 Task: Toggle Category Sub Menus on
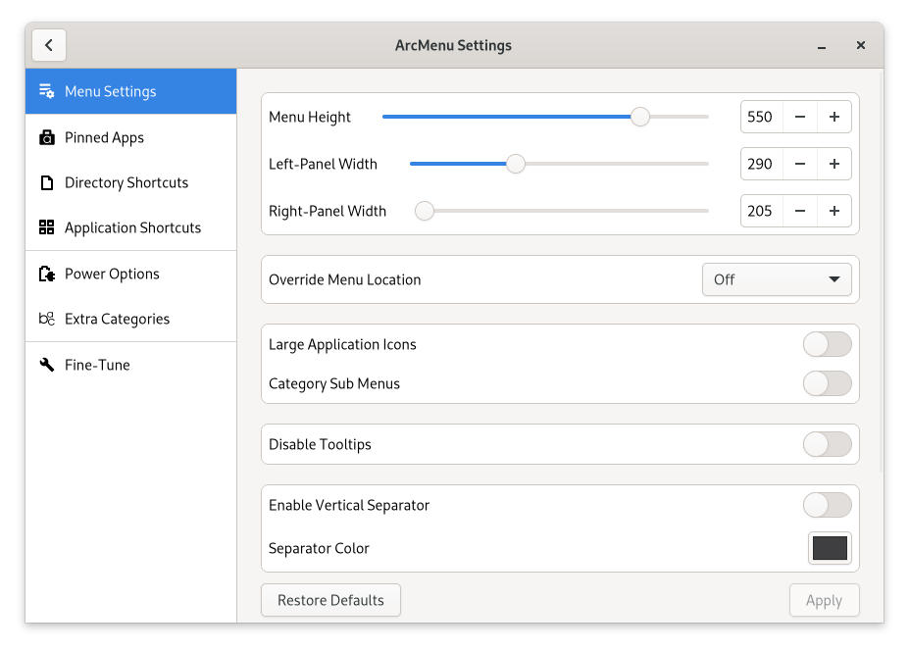827,383
